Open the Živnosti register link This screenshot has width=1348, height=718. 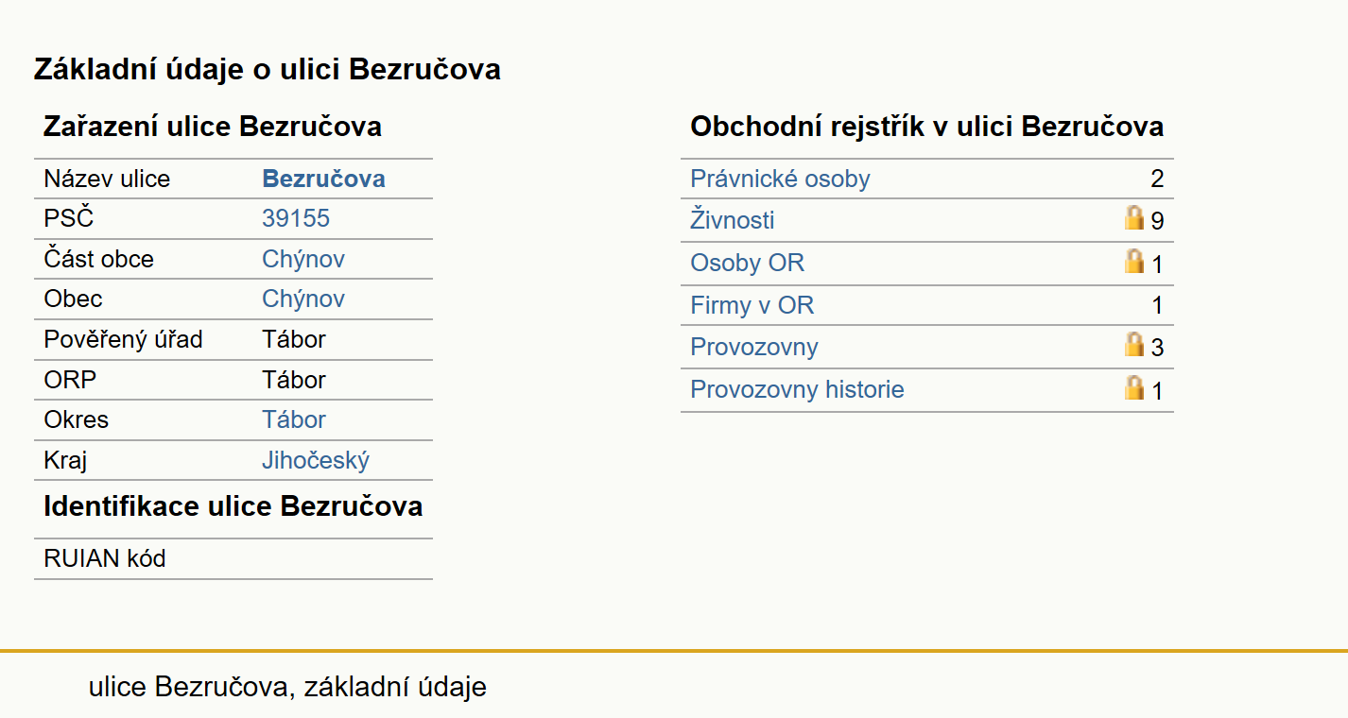[733, 220]
